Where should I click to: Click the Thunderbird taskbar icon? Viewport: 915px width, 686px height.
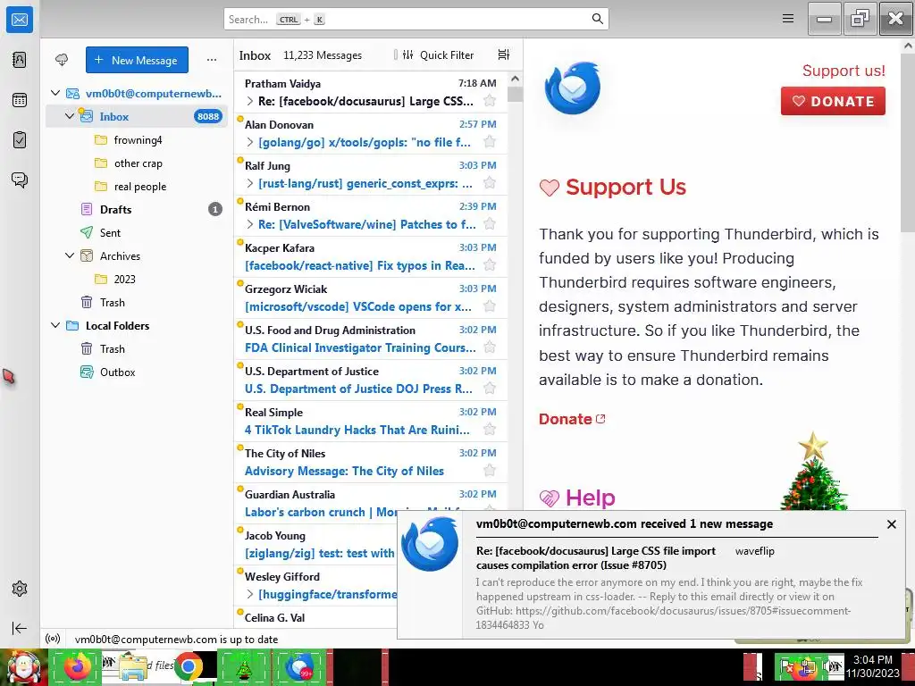click(298, 666)
